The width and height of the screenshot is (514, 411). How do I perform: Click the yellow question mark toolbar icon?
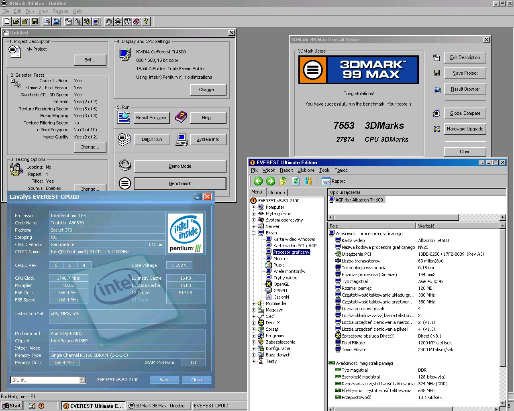(x=146, y=21)
